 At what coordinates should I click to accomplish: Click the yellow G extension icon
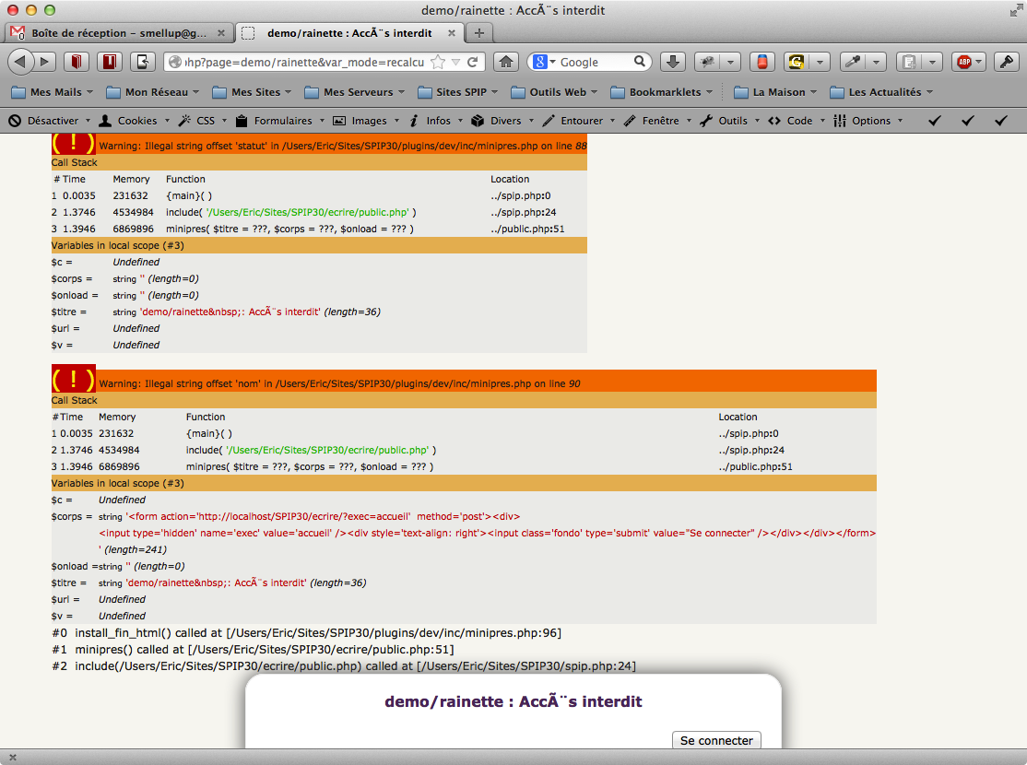797,62
